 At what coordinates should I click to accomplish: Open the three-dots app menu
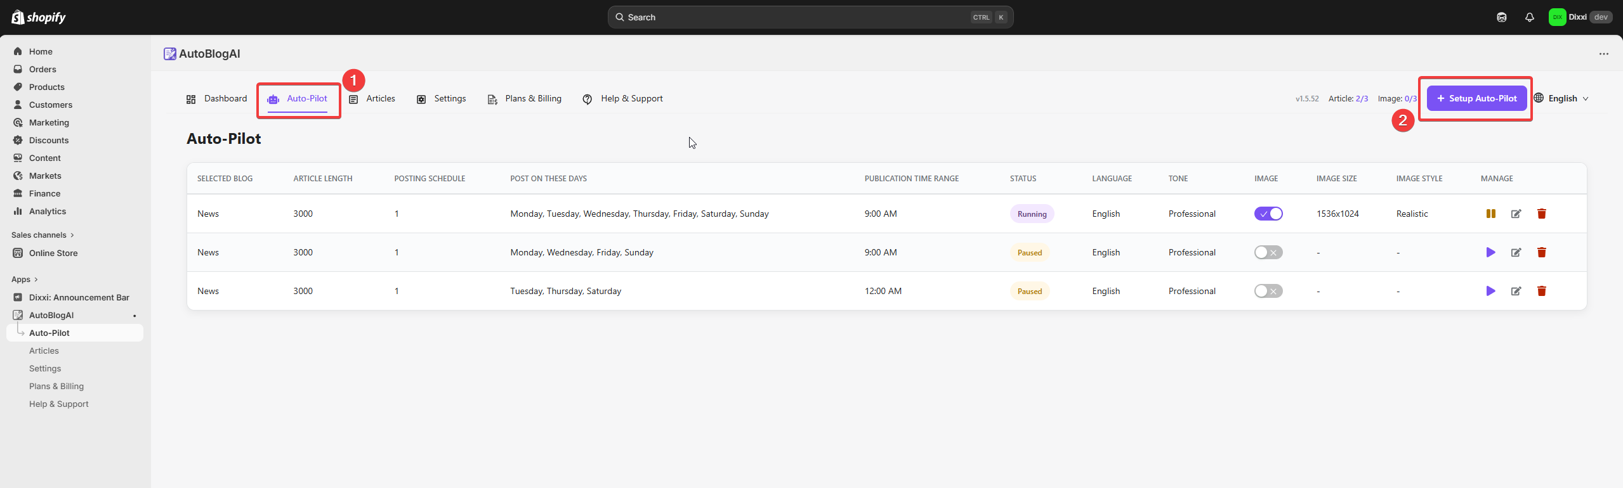pos(1604,54)
